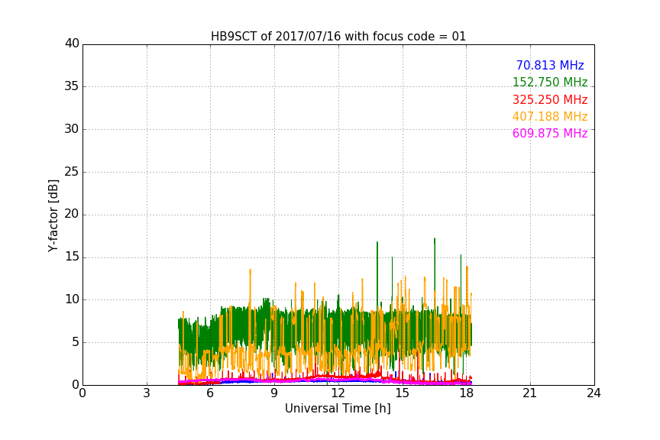The height and width of the screenshot is (440, 660).
Task: Click the plot title 'HB9SCT of 2017/07/16 with focus code = 01'
Action: [338, 37]
